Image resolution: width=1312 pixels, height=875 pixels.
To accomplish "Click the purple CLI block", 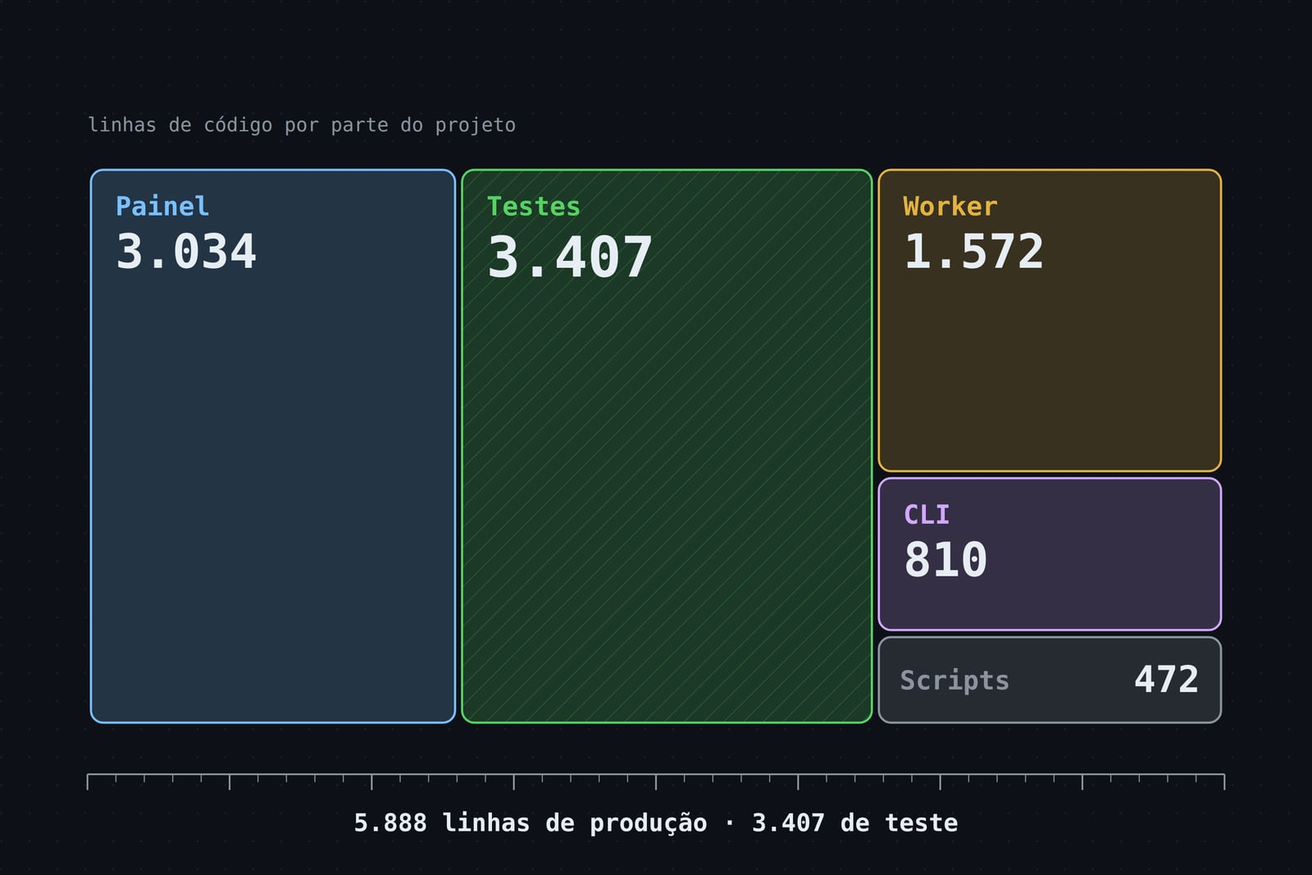I will (1050, 554).
